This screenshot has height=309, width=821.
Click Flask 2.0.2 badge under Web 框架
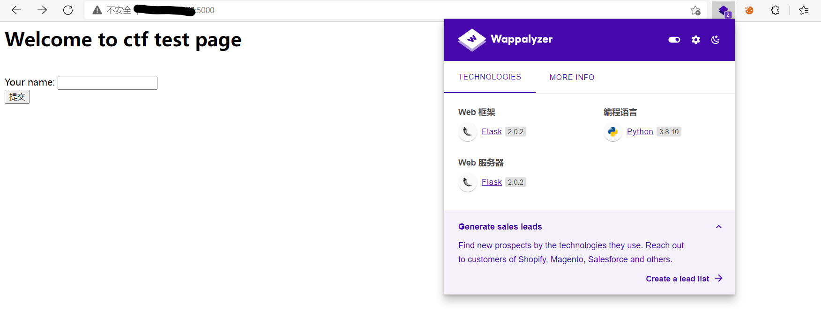tap(515, 132)
